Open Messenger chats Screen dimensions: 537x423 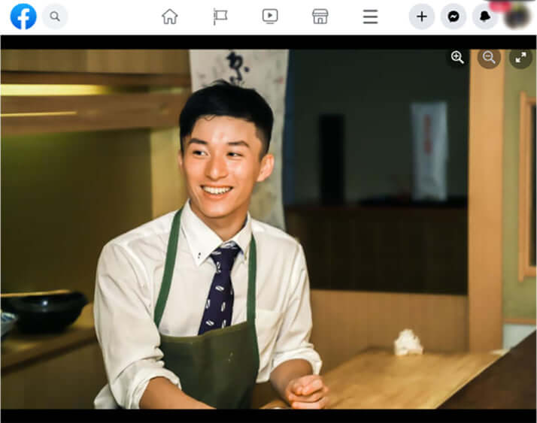tap(454, 17)
